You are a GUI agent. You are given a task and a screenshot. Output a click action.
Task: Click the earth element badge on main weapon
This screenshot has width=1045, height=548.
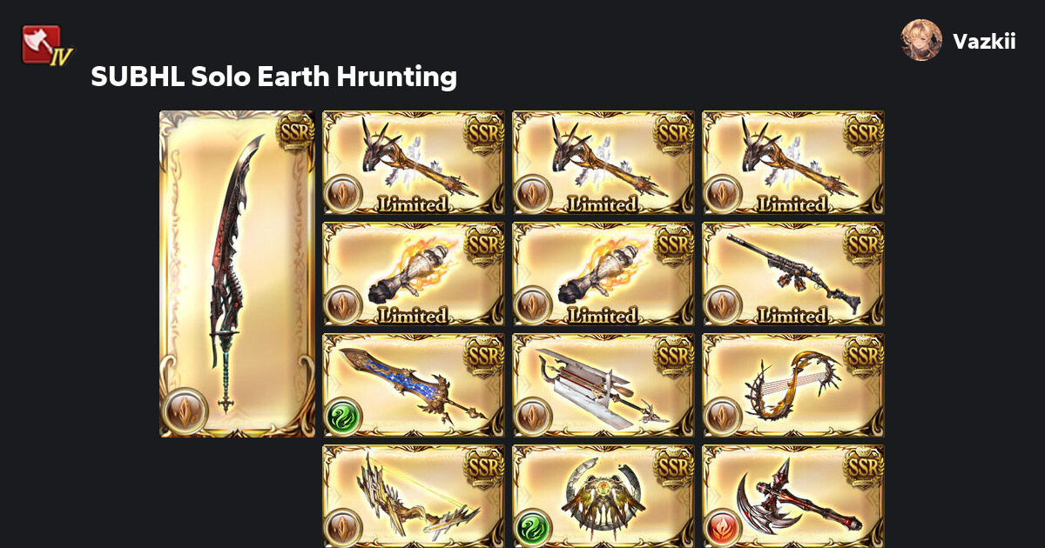(185, 411)
